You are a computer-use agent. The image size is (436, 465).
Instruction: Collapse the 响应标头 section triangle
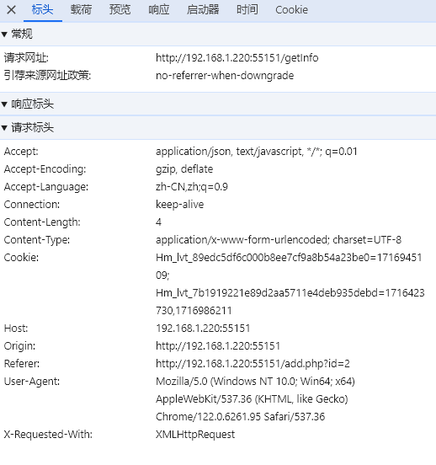point(4,104)
